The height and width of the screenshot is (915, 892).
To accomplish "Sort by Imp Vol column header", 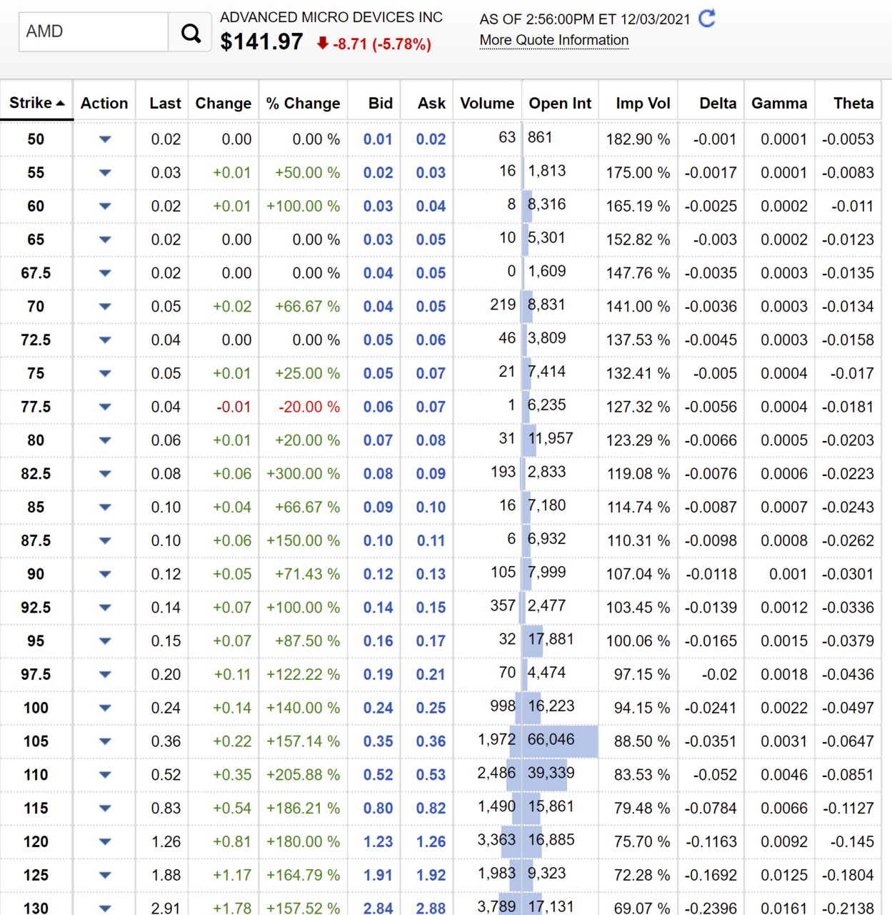I will point(643,103).
